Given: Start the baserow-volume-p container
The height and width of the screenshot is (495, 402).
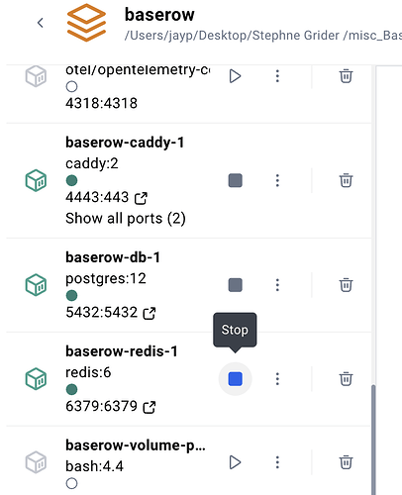Looking at the screenshot, I should tap(235, 462).
